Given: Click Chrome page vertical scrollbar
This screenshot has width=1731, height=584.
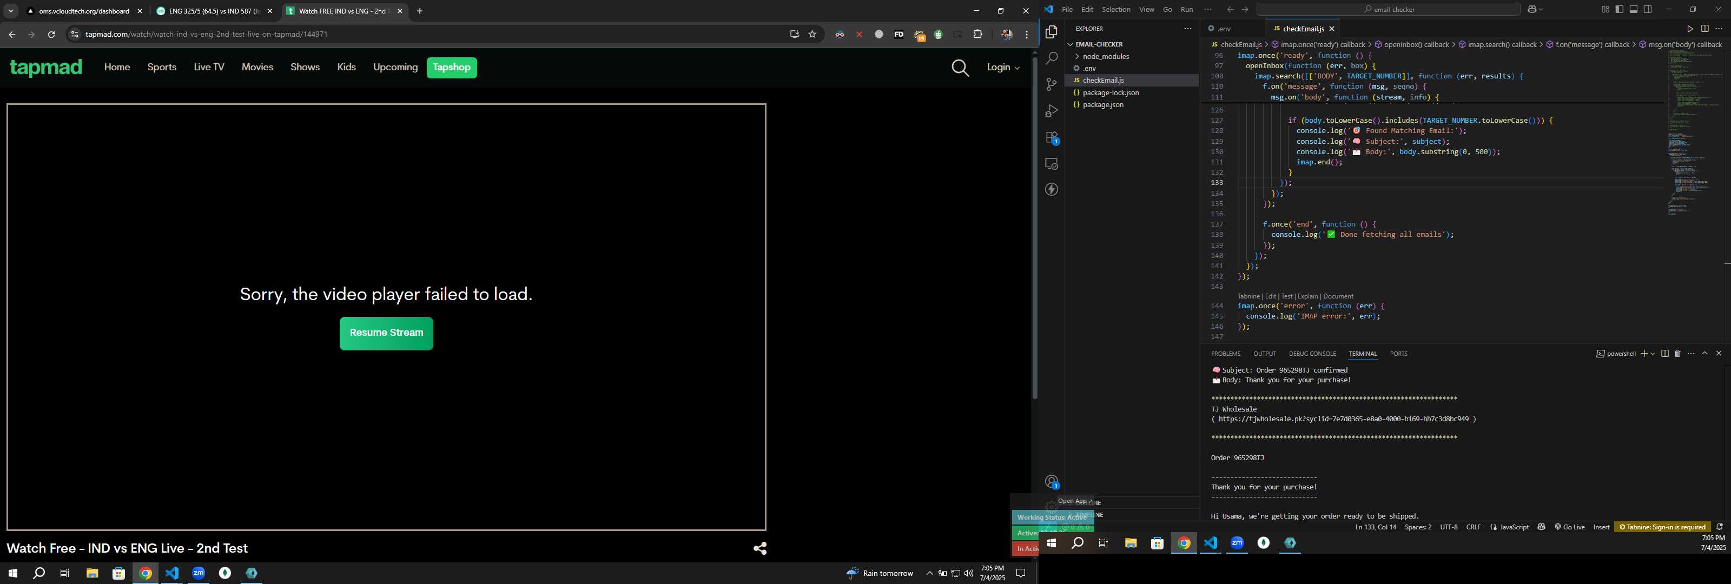Looking at the screenshot, I should [x=1035, y=229].
